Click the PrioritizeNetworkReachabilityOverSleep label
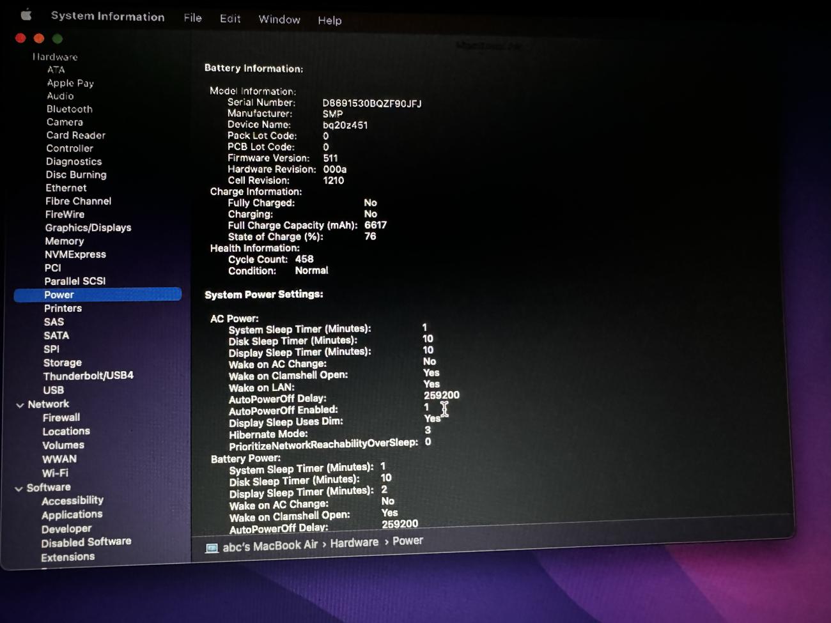The height and width of the screenshot is (623, 831). [x=323, y=445]
